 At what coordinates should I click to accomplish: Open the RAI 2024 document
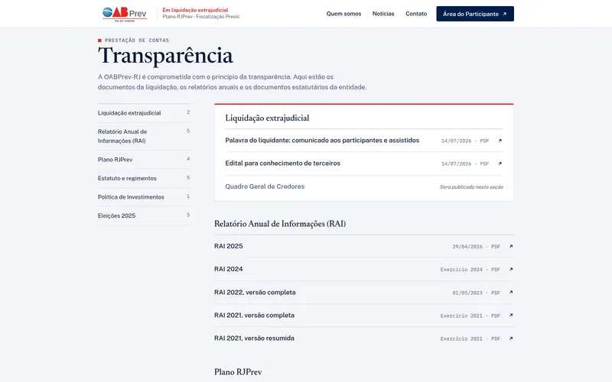[228, 269]
